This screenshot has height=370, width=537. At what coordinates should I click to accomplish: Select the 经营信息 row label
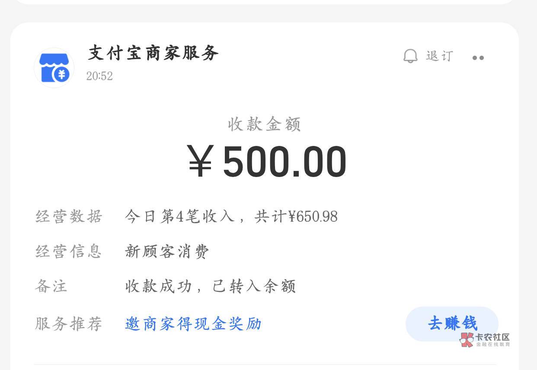[x=69, y=251]
